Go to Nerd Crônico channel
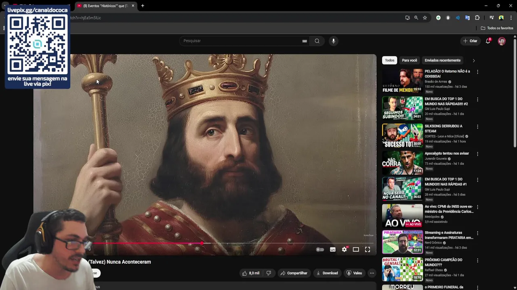 (434, 243)
